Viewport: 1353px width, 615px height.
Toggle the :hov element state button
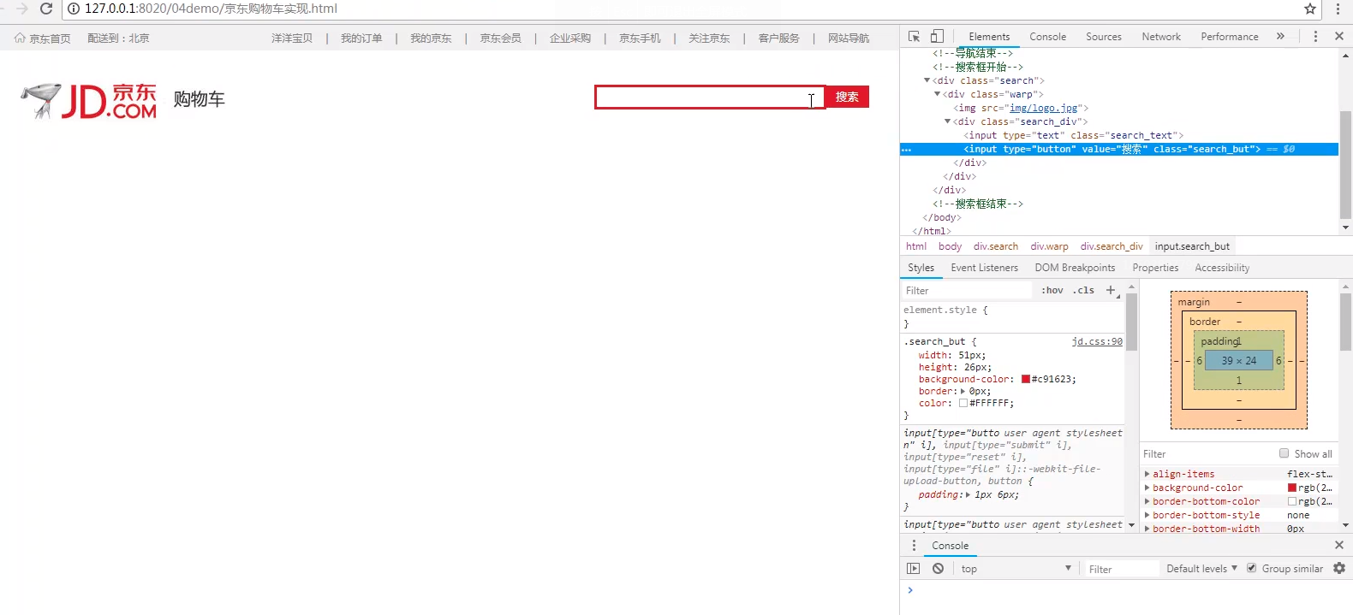pos(1052,290)
